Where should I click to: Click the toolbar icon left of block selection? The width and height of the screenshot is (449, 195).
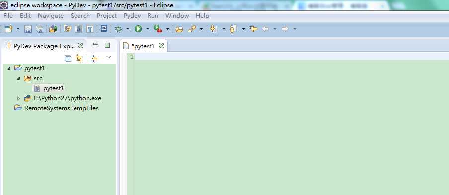(x=67, y=29)
